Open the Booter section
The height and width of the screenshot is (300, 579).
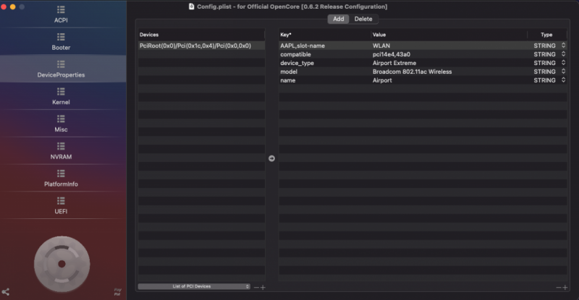tap(61, 42)
